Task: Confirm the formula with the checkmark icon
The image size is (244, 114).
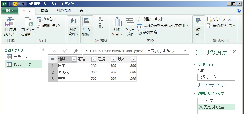Action: (x=65, y=51)
